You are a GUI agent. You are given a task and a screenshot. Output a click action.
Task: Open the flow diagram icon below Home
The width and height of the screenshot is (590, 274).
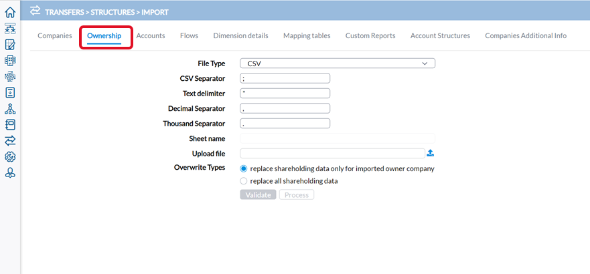(x=10, y=29)
